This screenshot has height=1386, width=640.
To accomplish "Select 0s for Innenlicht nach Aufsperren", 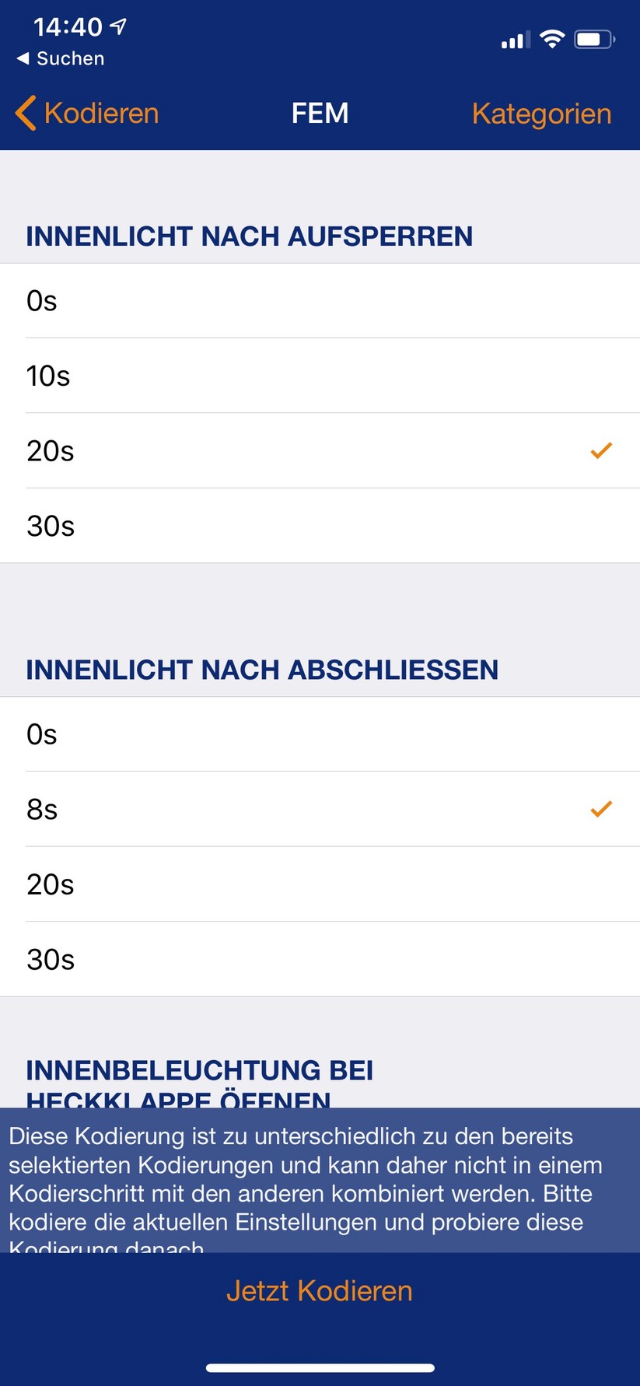I will (320, 301).
